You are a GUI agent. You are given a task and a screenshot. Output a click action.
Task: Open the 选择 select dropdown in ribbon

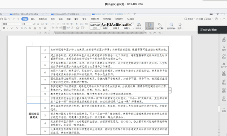point(180,26)
